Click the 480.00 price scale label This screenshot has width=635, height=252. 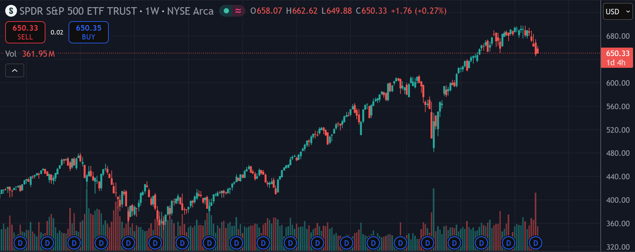tap(617, 153)
